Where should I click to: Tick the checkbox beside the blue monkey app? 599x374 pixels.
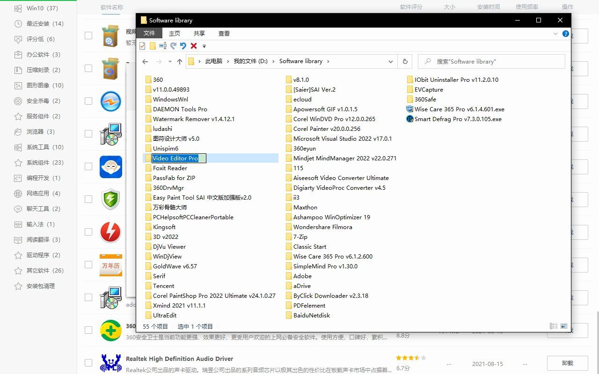tap(88, 166)
